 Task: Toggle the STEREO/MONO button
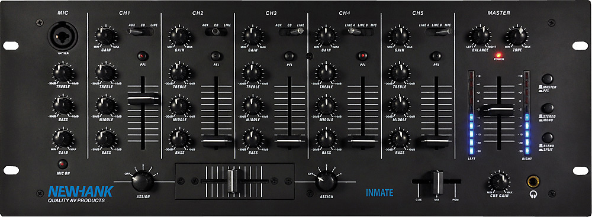click(x=547, y=108)
